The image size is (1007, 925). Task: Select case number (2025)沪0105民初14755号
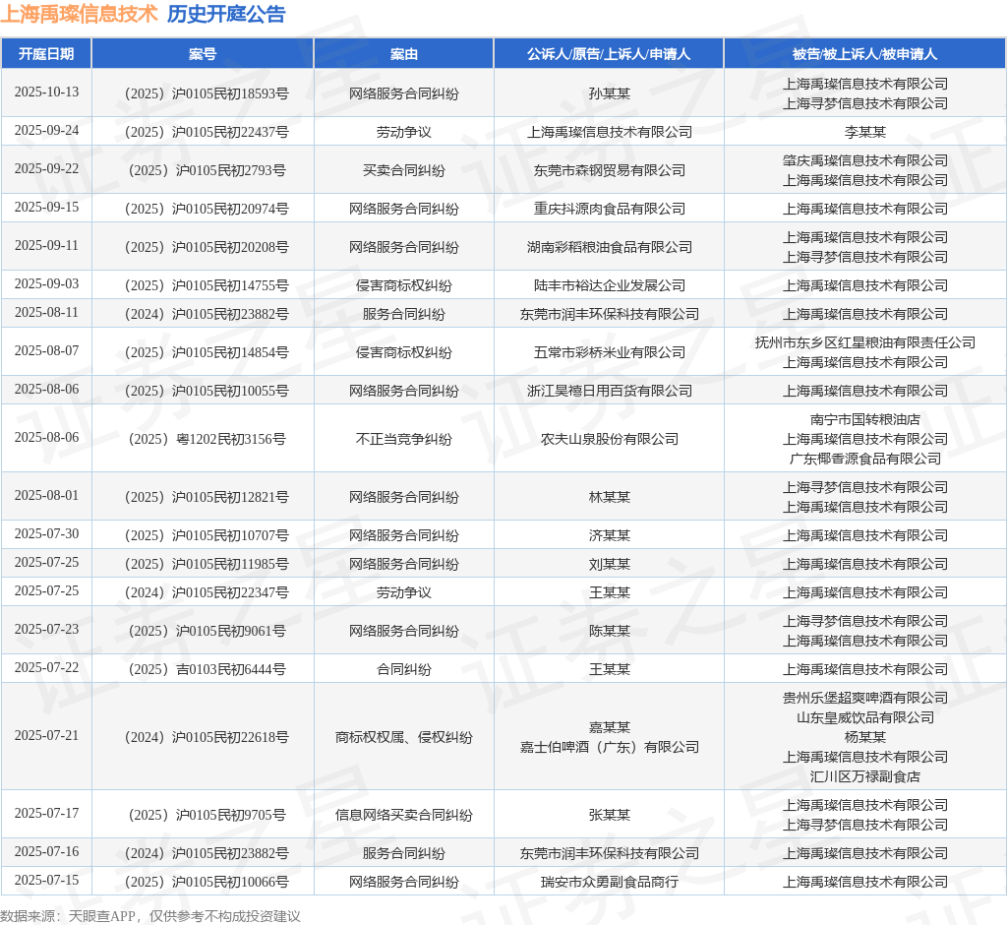pyautogui.click(x=207, y=285)
